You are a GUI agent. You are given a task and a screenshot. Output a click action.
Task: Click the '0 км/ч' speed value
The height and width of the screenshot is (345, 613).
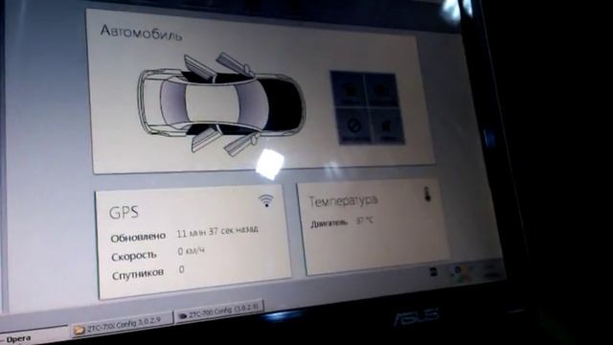click(191, 251)
